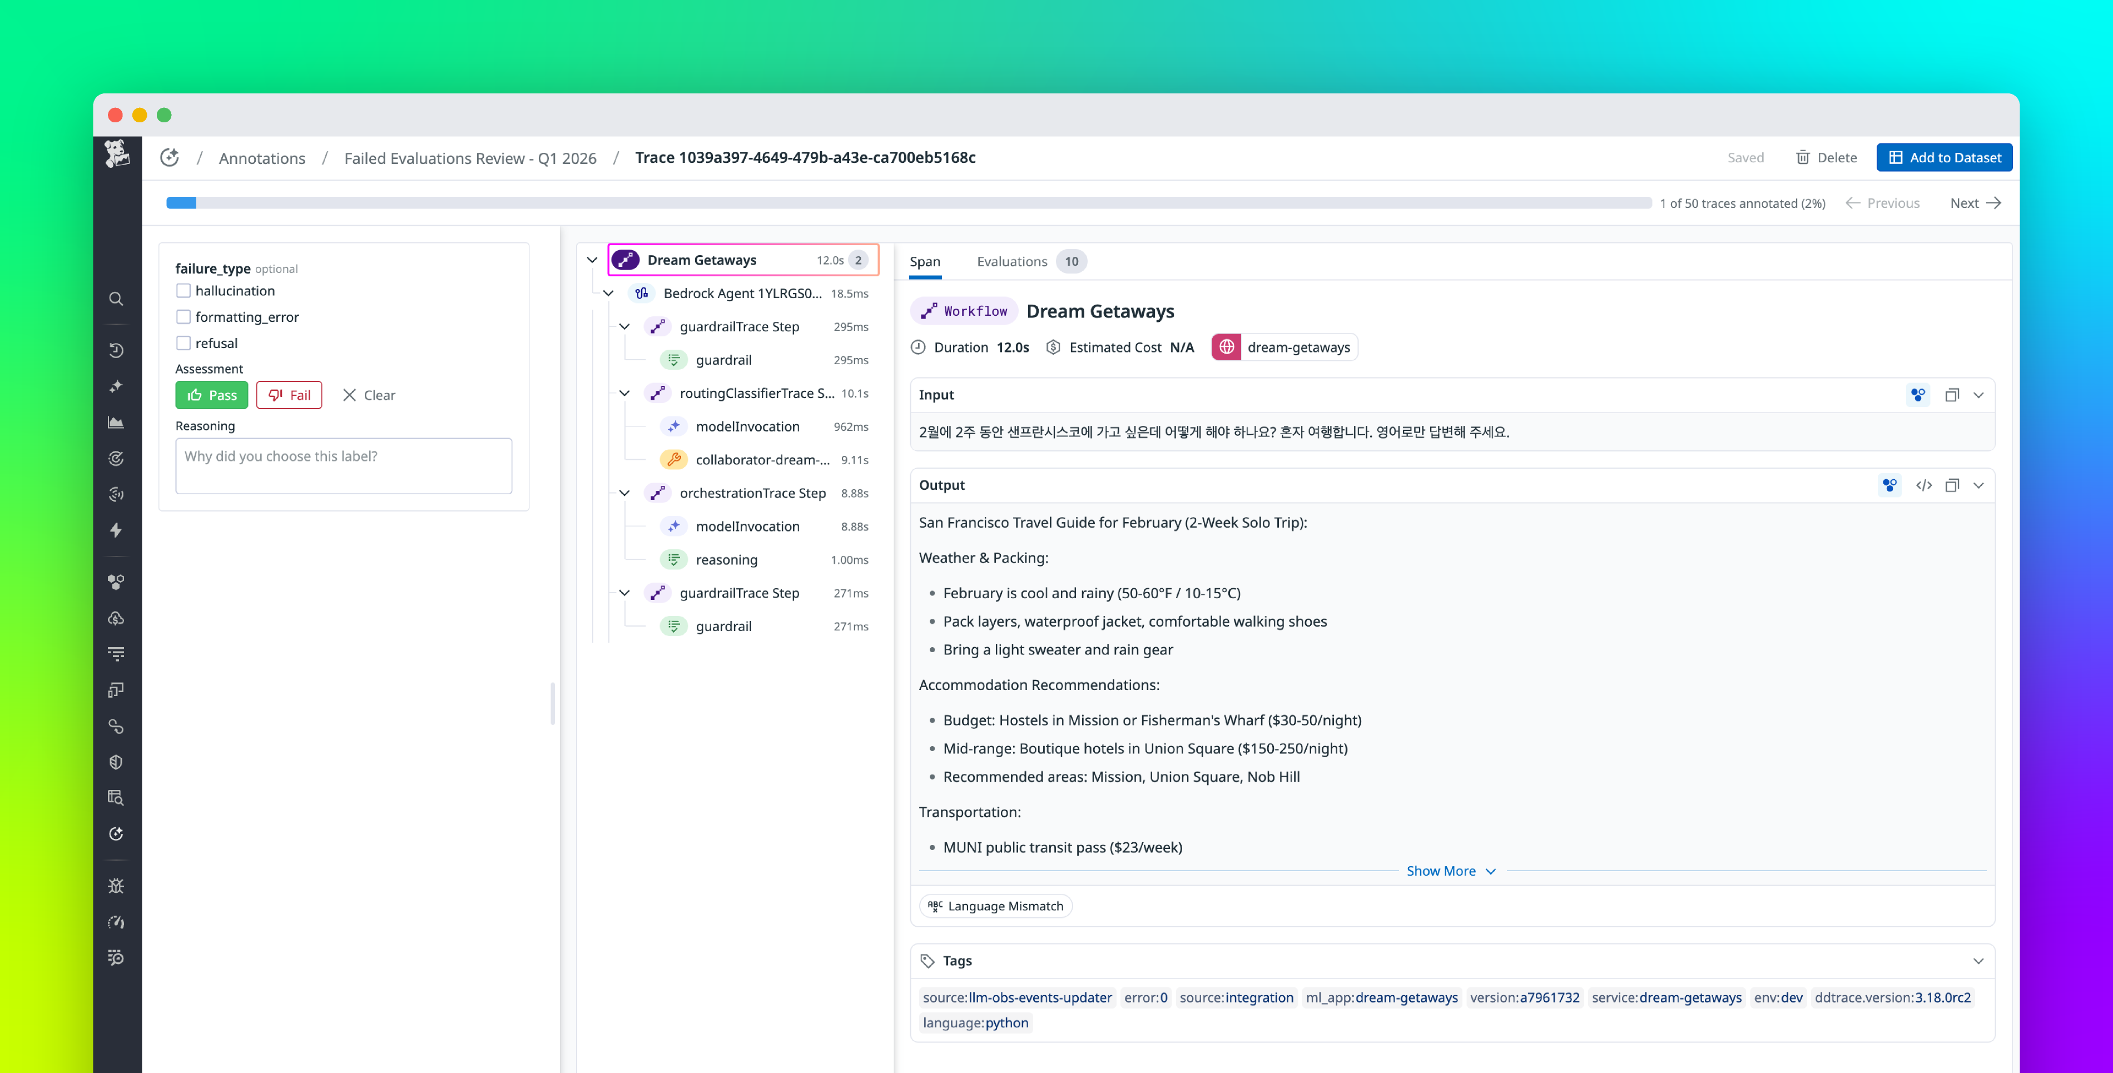Copy the Output content using the copy icon

1953,485
